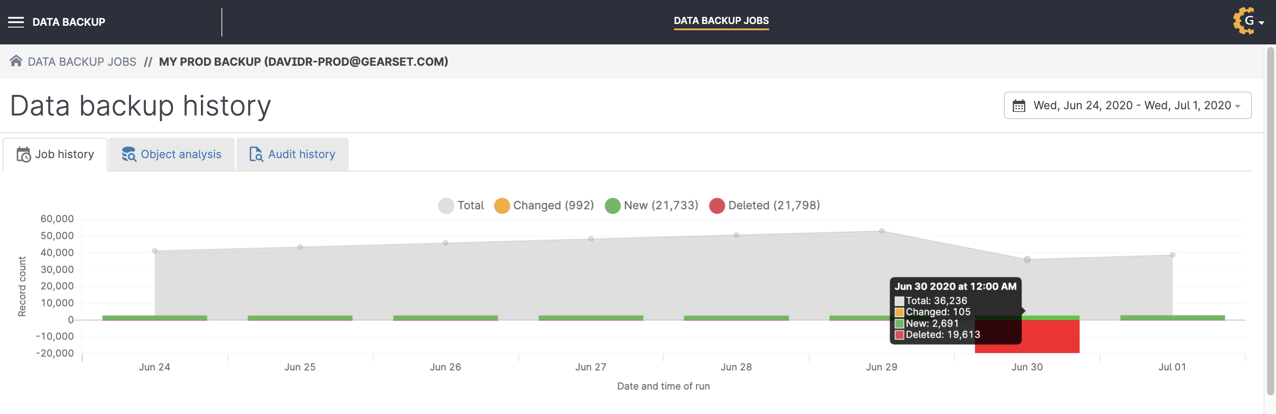Screen dimensions: 1276x414
Task: Click the MY PROD BACKUP breadcrumb entry
Action: 303,61
